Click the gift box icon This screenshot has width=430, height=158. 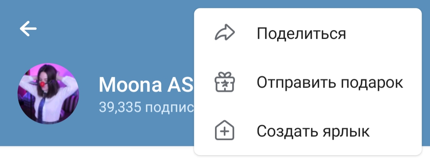pyautogui.click(x=224, y=82)
